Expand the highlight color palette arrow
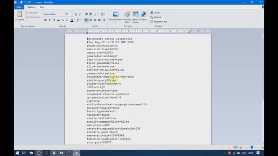The image size is (278, 156). click(81, 20)
